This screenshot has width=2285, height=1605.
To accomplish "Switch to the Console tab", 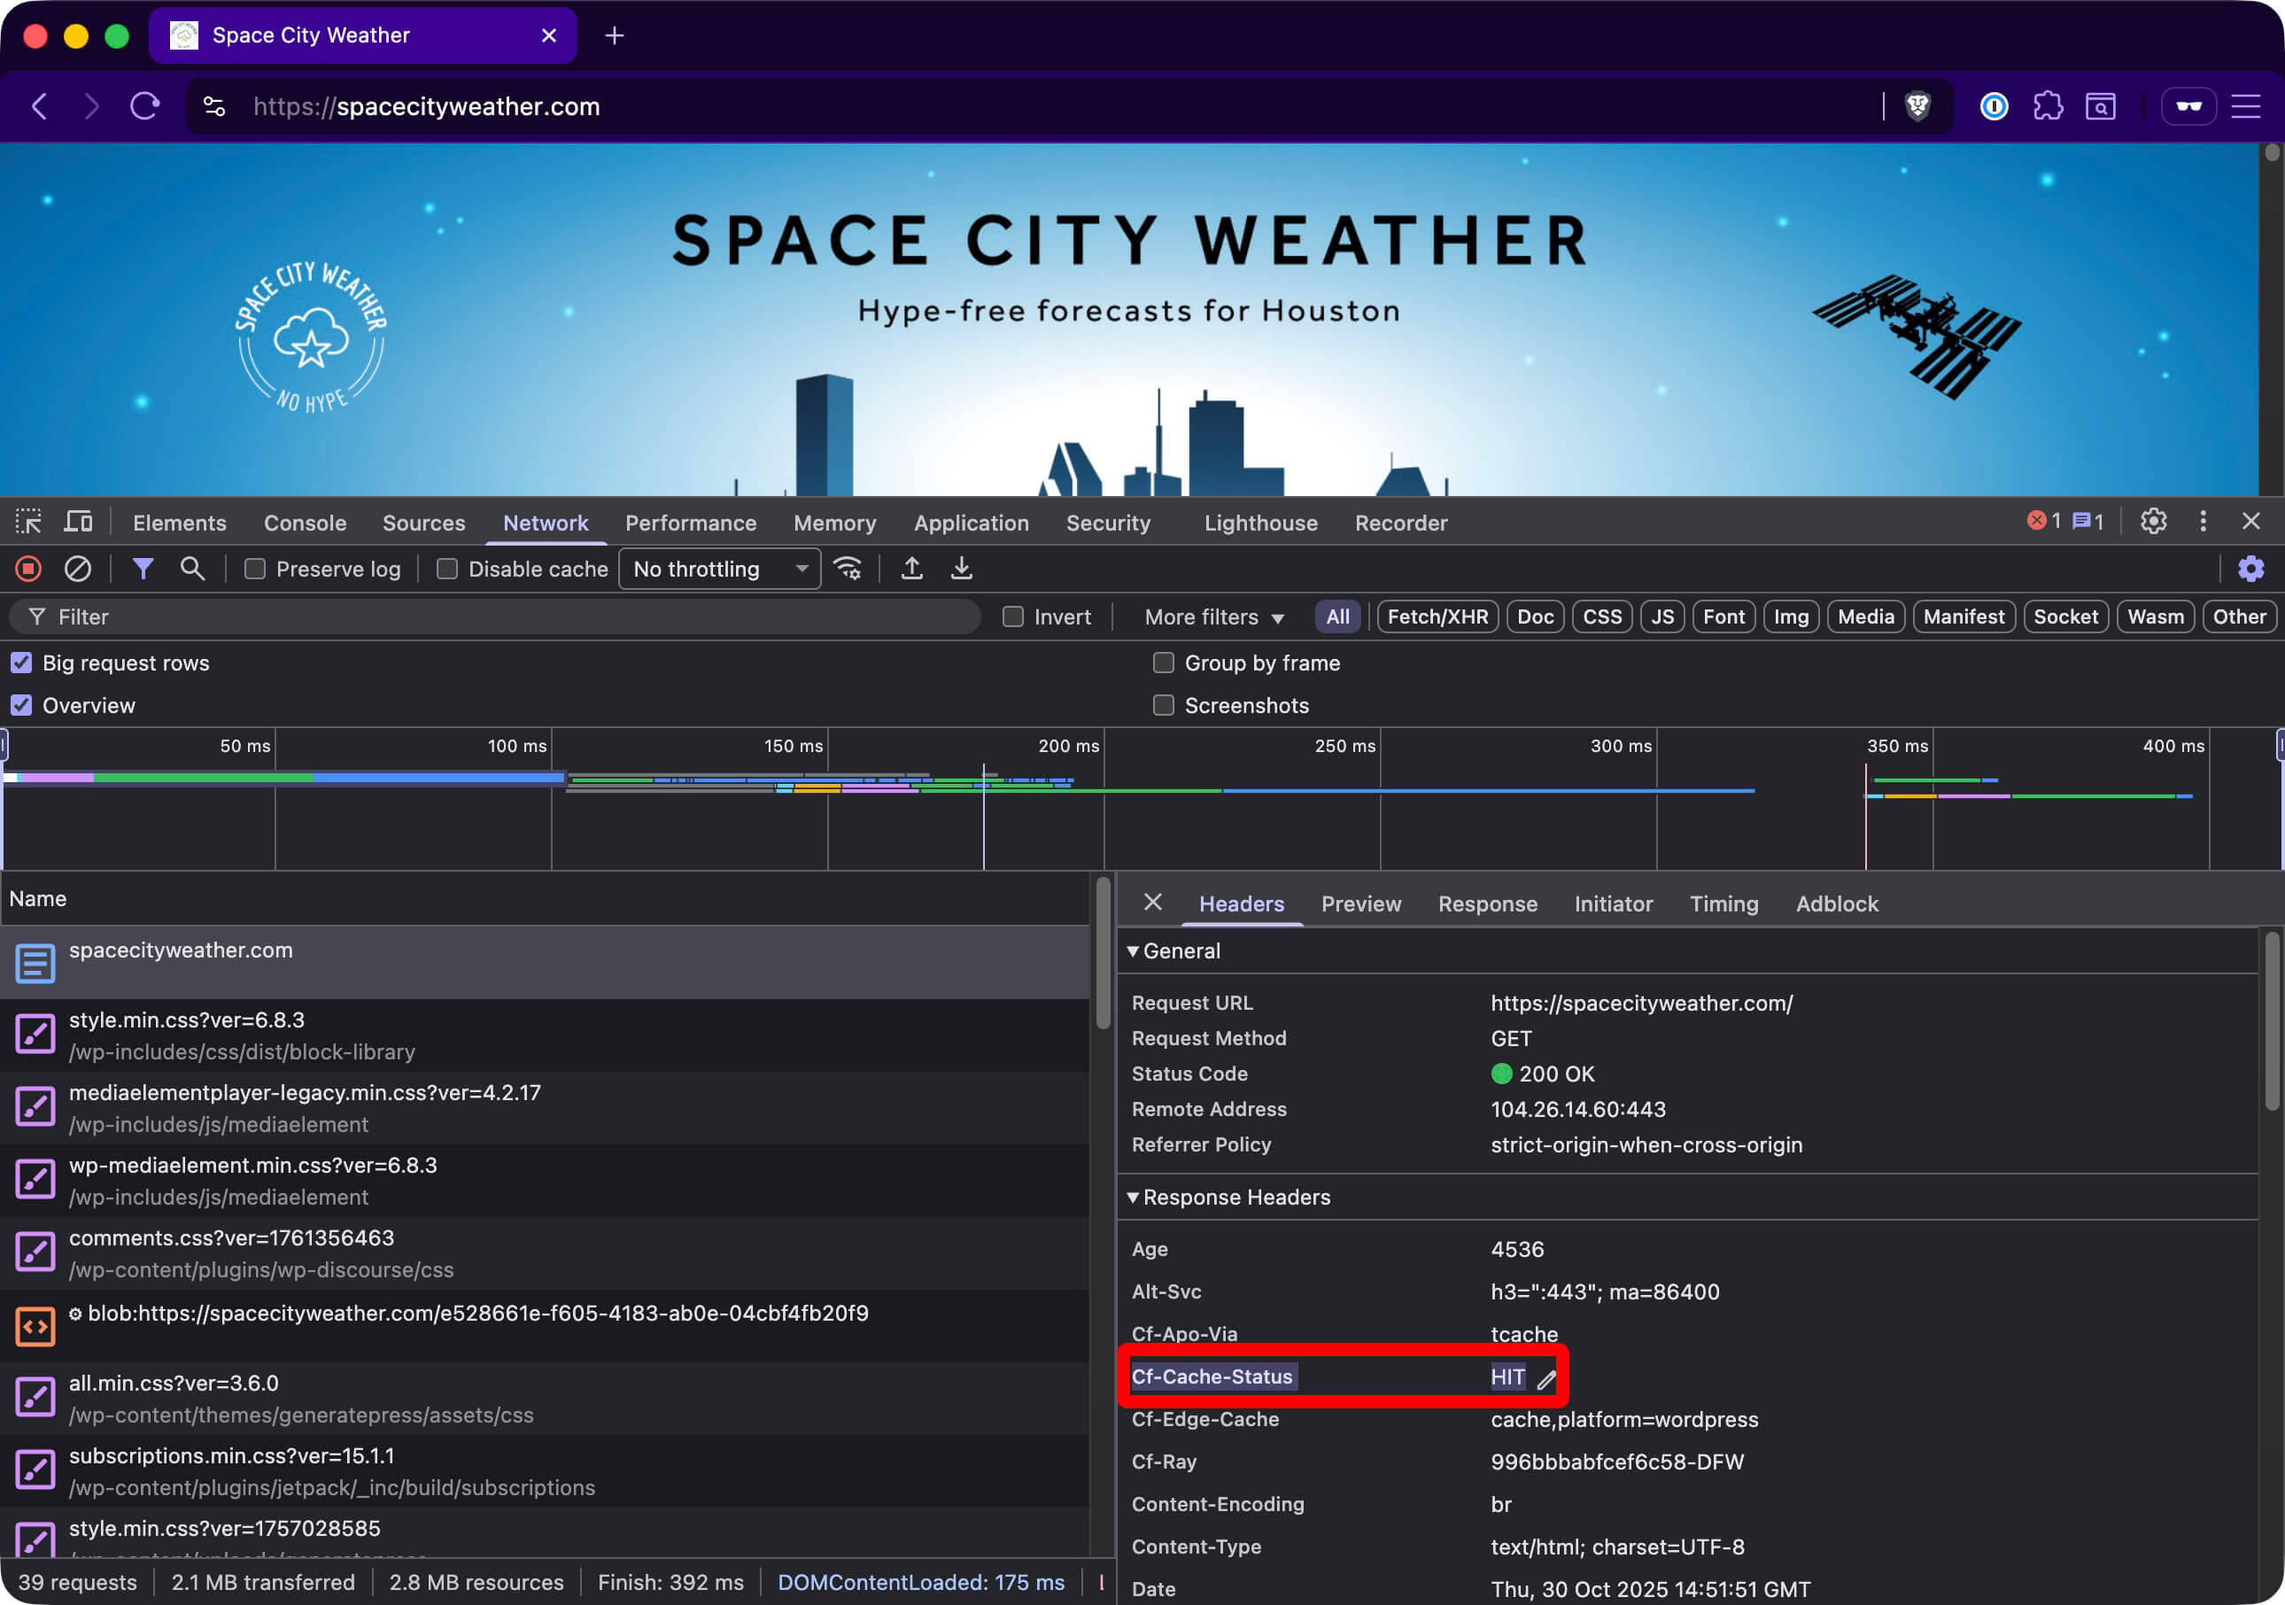I will pyautogui.click(x=305, y=523).
